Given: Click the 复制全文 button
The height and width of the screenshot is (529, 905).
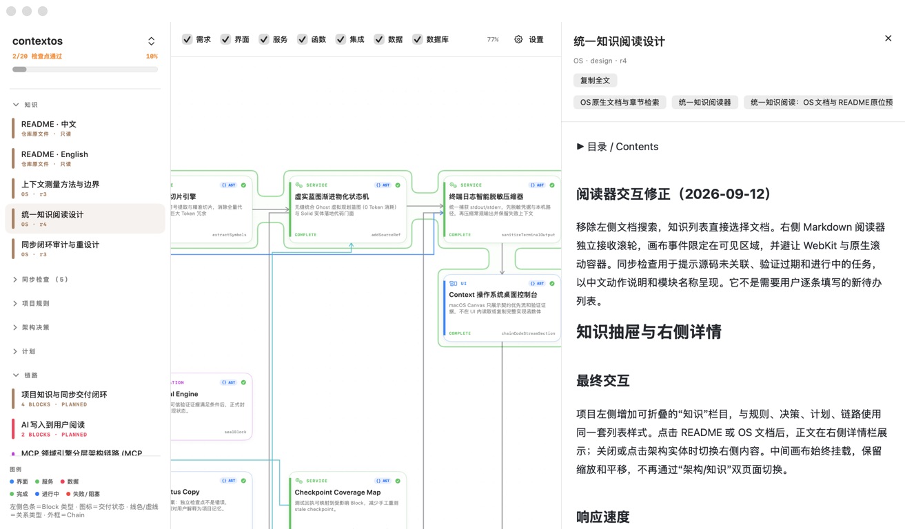Looking at the screenshot, I should click(x=595, y=81).
